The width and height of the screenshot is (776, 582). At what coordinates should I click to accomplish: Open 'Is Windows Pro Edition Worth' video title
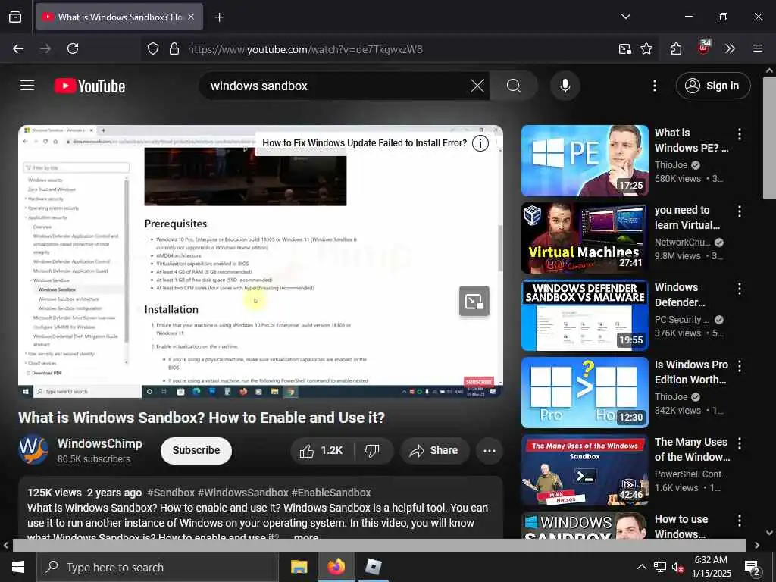(x=691, y=372)
